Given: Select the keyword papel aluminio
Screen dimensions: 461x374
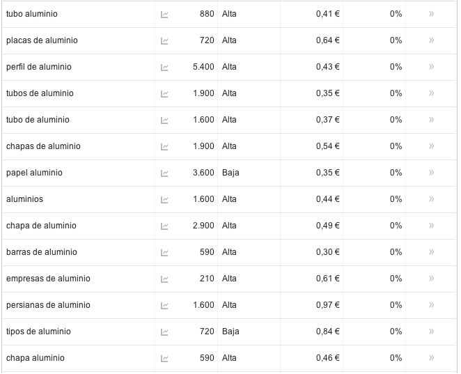Looking at the screenshot, I should tap(33, 173).
